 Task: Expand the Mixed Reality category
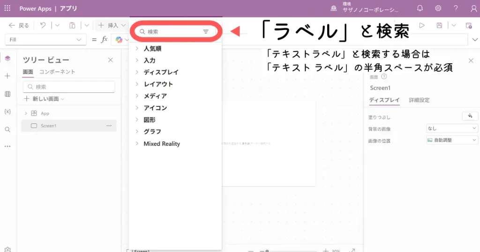(161, 144)
